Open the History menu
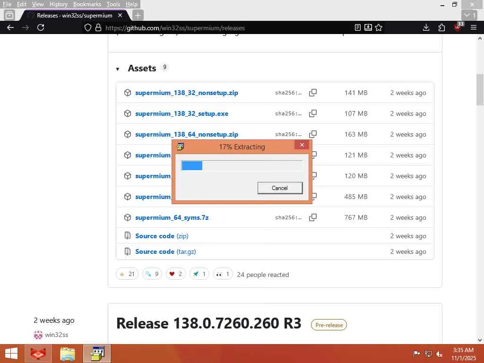484x363 pixels. (58, 4)
